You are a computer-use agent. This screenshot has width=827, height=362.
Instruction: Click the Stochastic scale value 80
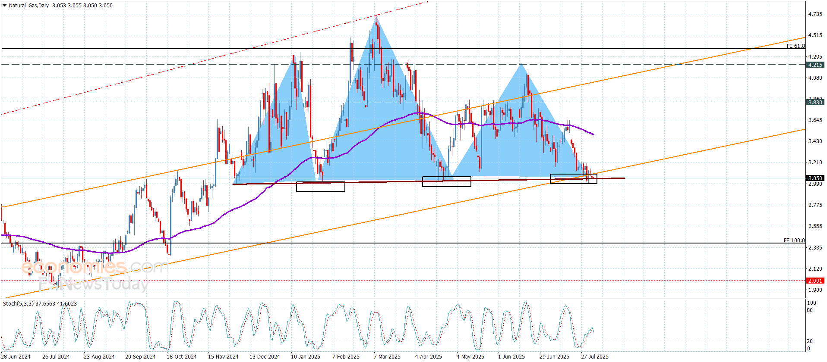click(x=810, y=310)
